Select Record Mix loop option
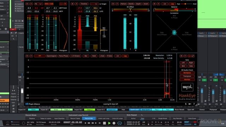The height and width of the screenshot is (127, 226). click(x=89, y=119)
